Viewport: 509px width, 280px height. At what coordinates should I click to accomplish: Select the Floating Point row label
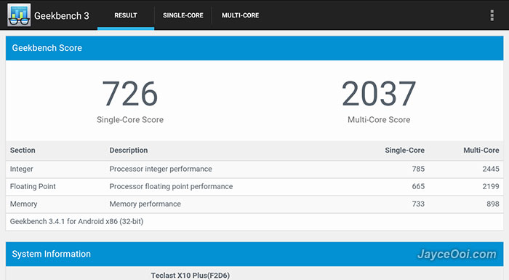click(33, 186)
